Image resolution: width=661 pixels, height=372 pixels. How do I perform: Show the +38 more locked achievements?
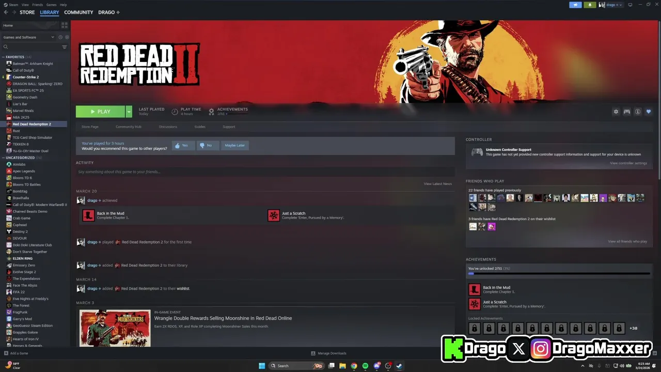[633, 328]
